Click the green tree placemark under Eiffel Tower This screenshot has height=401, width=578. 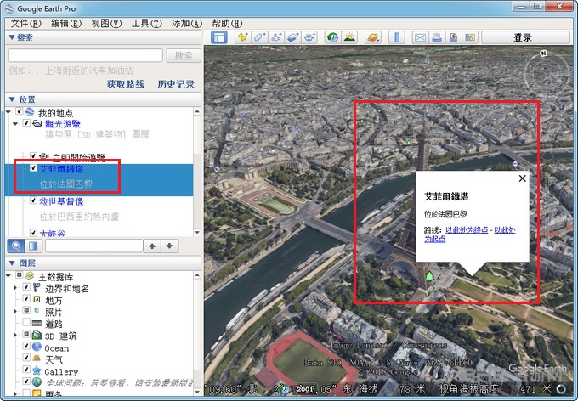[x=429, y=276]
